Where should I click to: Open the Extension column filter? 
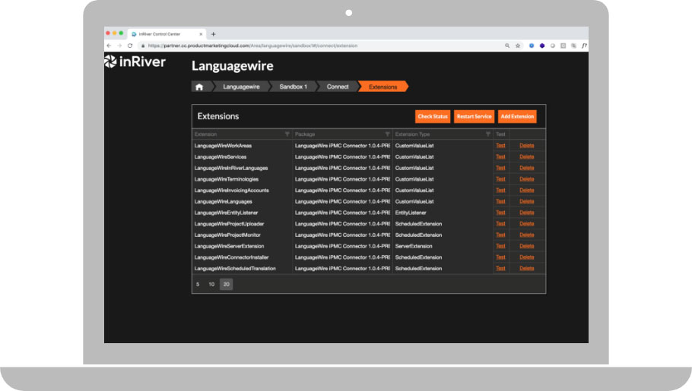coord(287,134)
